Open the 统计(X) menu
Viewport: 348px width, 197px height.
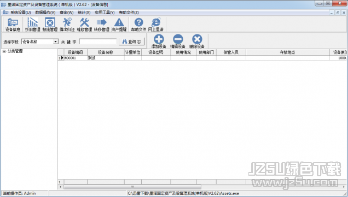click(84, 13)
